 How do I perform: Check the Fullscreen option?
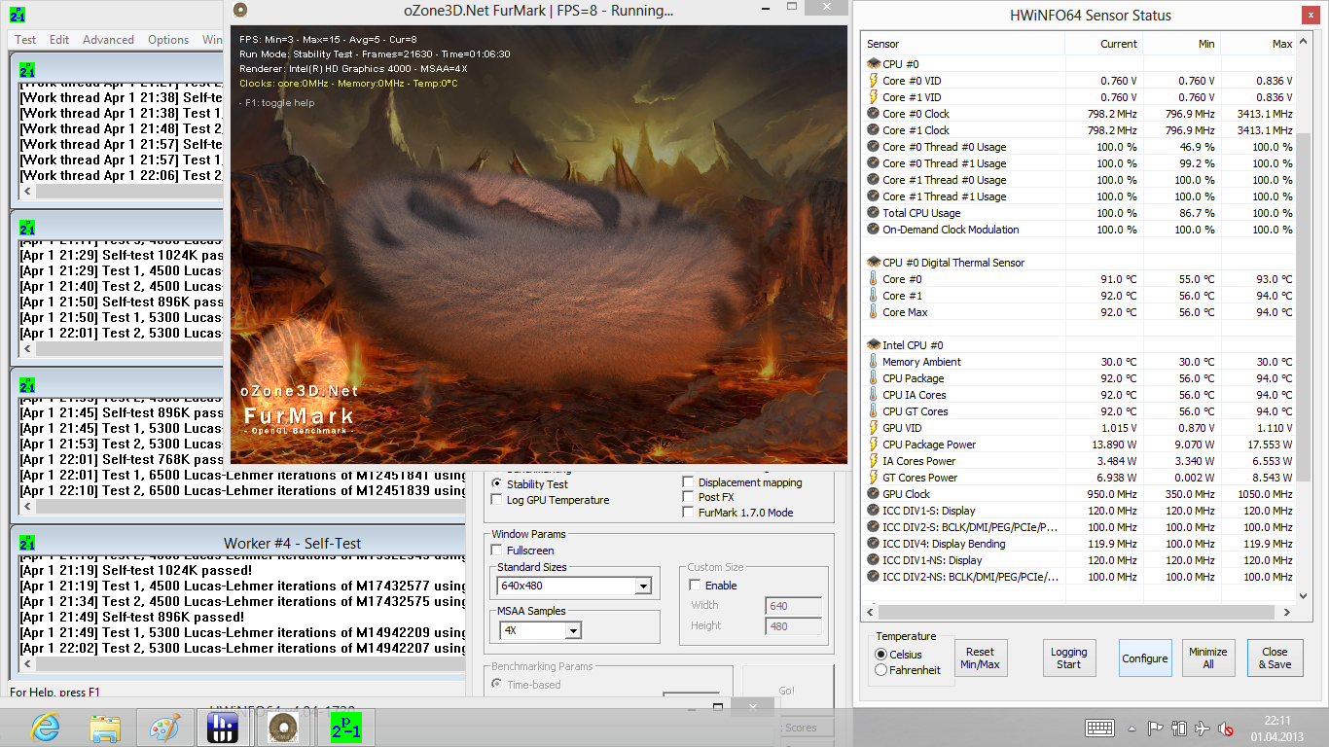497,551
